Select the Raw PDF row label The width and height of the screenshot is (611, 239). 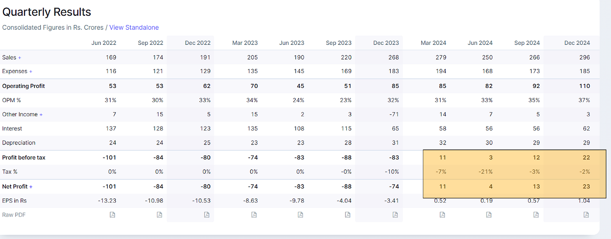click(x=13, y=215)
